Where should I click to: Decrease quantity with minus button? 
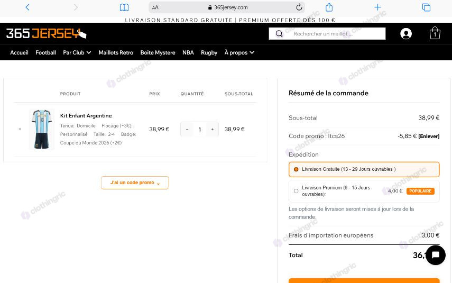tap(187, 129)
